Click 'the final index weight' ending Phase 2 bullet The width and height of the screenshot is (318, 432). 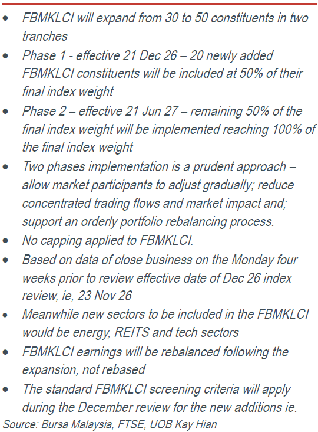coord(78,148)
